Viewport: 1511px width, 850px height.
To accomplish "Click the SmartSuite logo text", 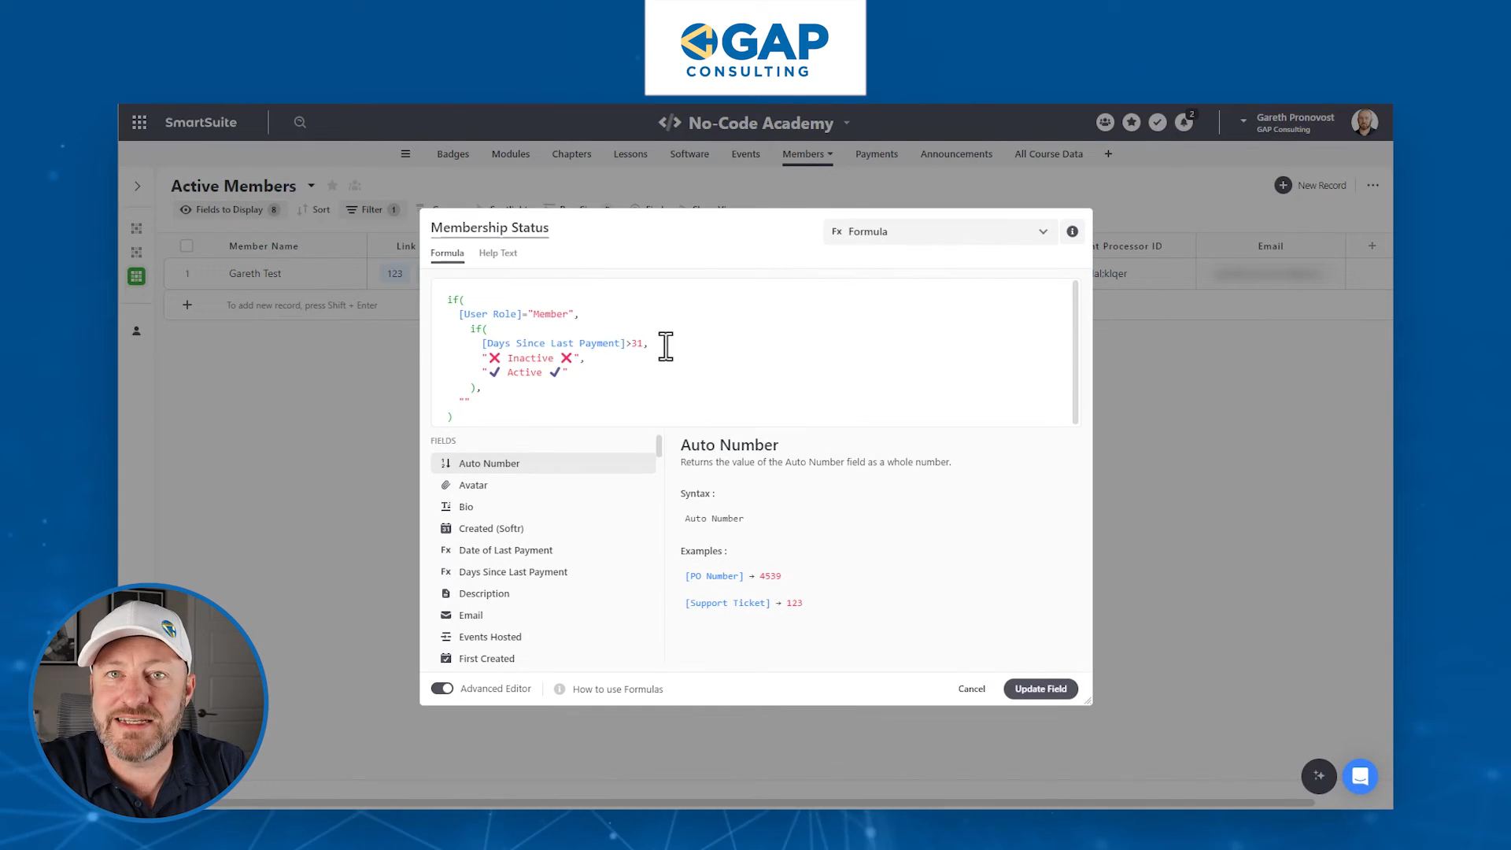I will (x=201, y=122).
